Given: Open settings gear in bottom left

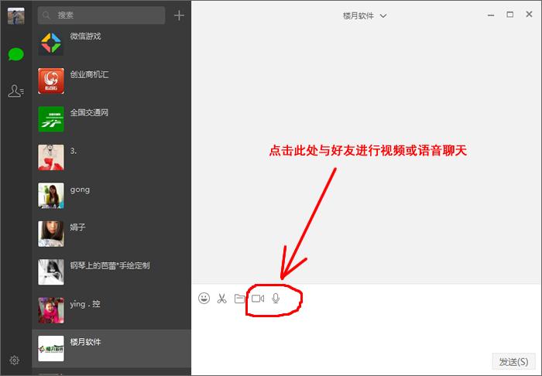Looking at the screenshot, I should [15, 361].
